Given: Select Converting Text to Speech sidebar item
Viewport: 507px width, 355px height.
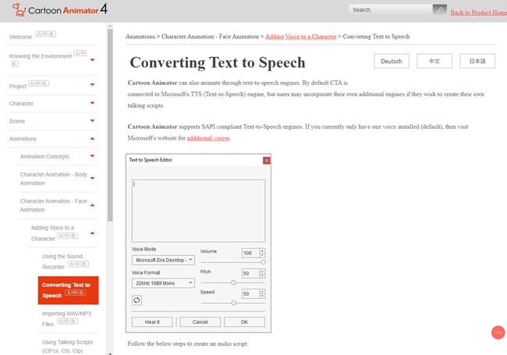Looking at the screenshot, I should (68, 290).
